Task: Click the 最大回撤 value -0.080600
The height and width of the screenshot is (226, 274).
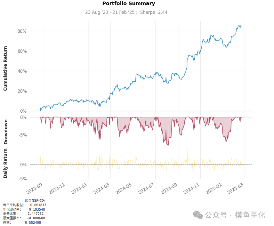Action: click(x=36, y=218)
